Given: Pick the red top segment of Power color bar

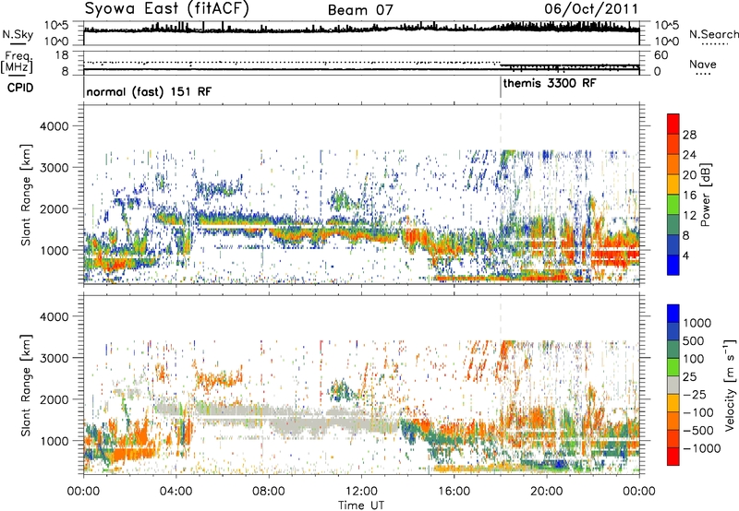Looking at the screenshot, I should point(673,124).
